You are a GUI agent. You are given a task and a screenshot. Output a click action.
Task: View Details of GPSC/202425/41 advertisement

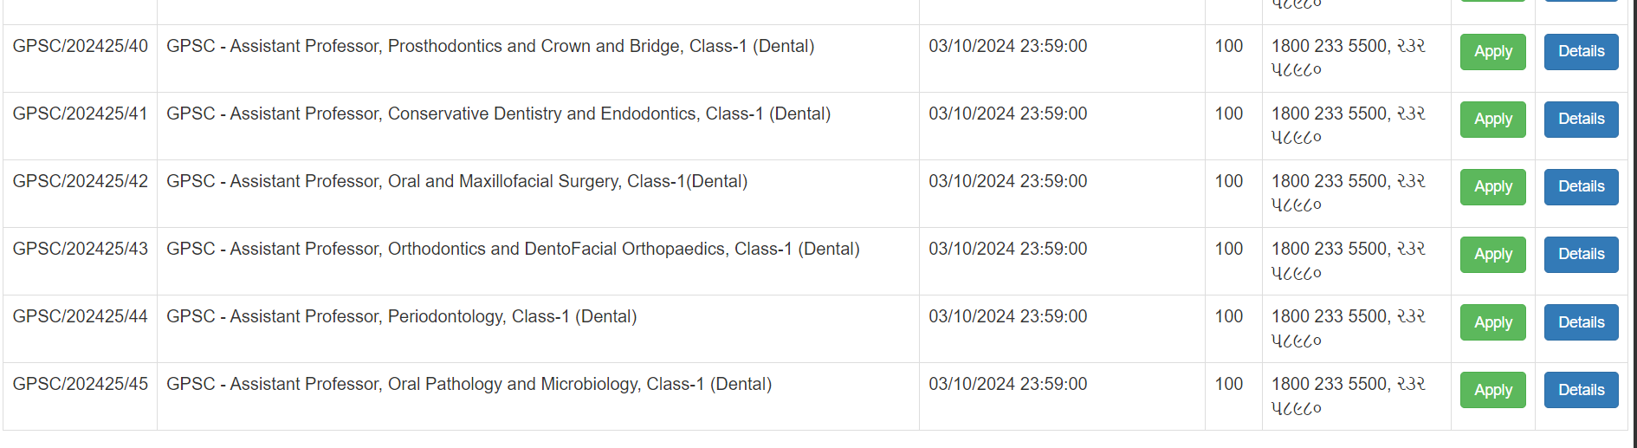(x=1581, y=120)
